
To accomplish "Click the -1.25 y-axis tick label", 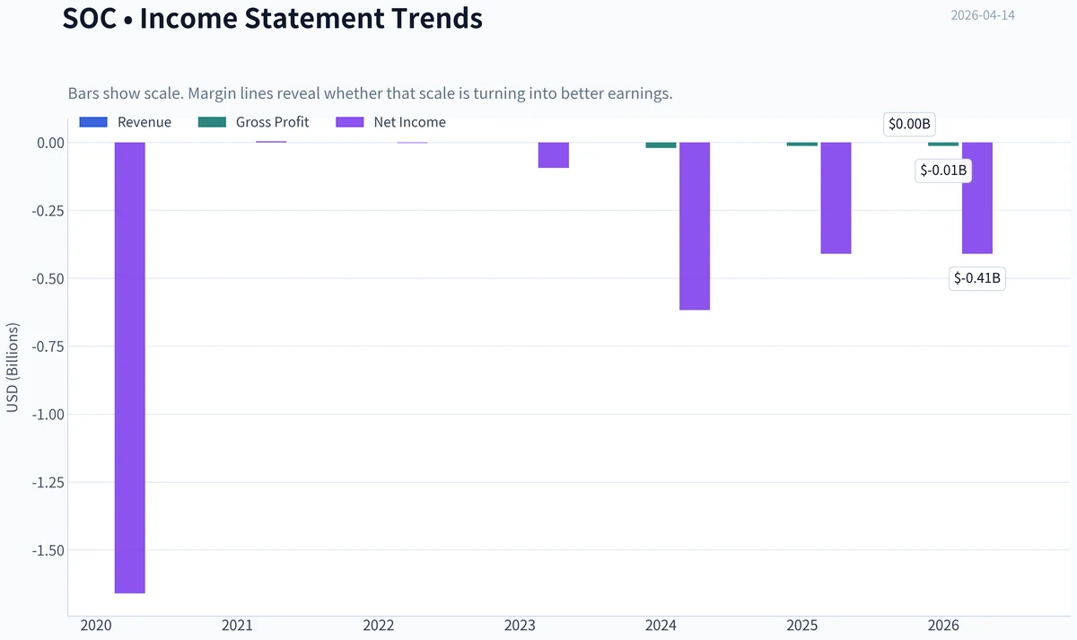I will coord(48,482).
